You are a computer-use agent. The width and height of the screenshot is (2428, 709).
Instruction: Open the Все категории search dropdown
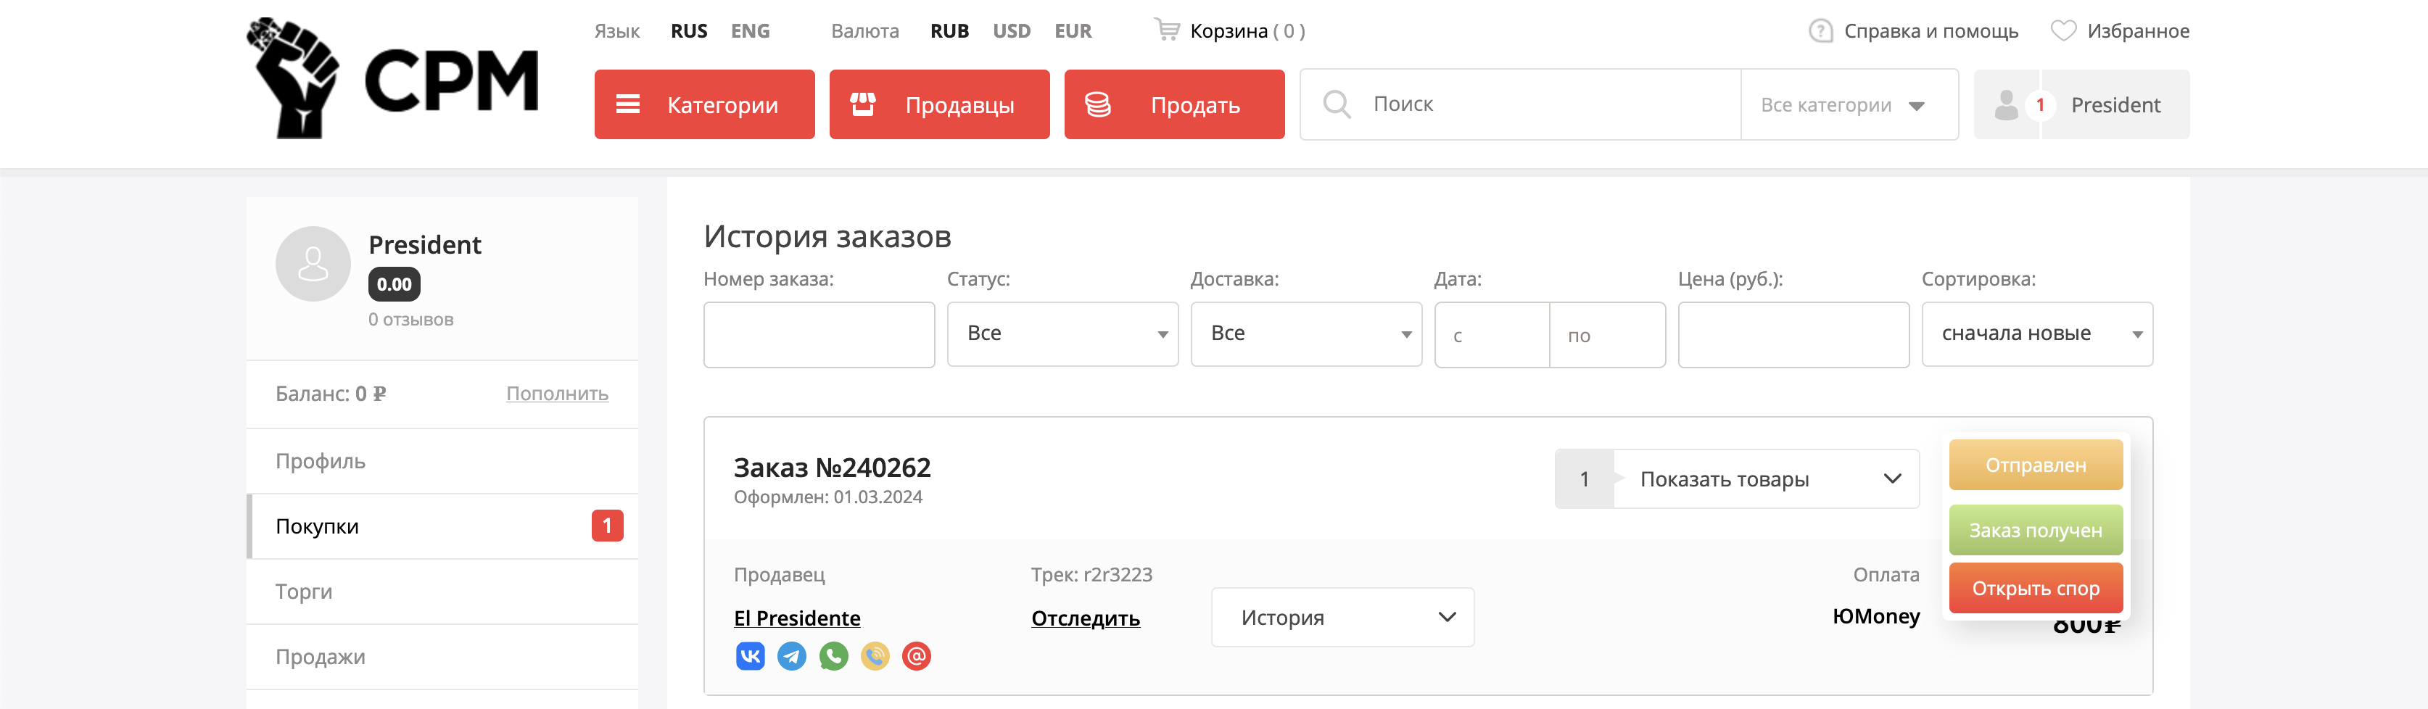click(1849, 104)
